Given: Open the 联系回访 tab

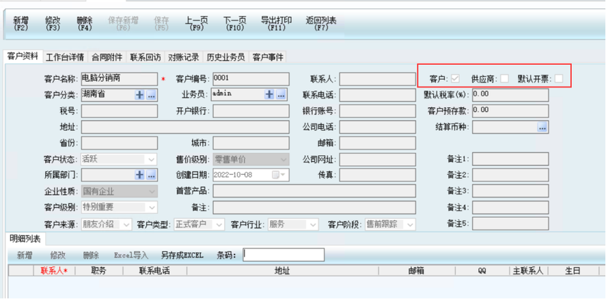Looking at the screenshot, I should click(146, 57).
